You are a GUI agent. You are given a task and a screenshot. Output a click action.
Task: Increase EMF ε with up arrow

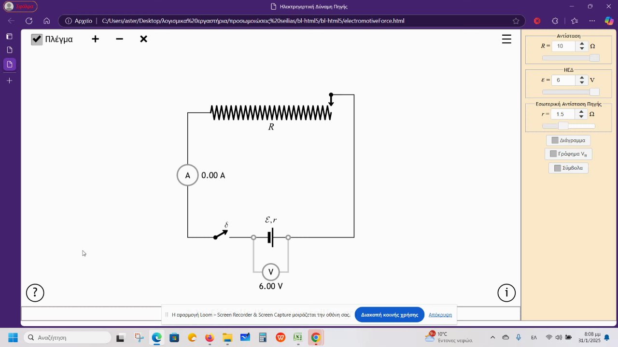pos(582,78)
